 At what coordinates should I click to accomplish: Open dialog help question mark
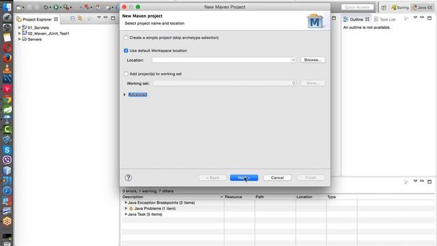click(x=128, y=178)
